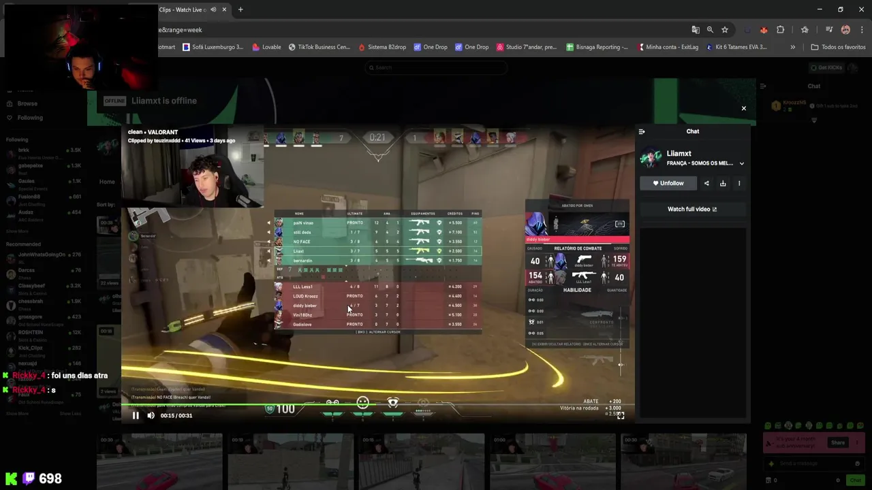Open the Lovable bookmark
Screen dimensions: 872x490
(x=266, y=47)
